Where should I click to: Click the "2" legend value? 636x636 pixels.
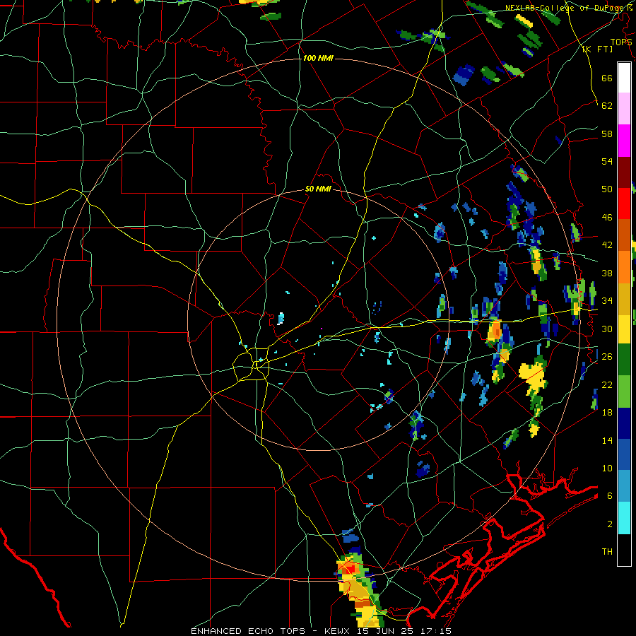tap(610, 524)
